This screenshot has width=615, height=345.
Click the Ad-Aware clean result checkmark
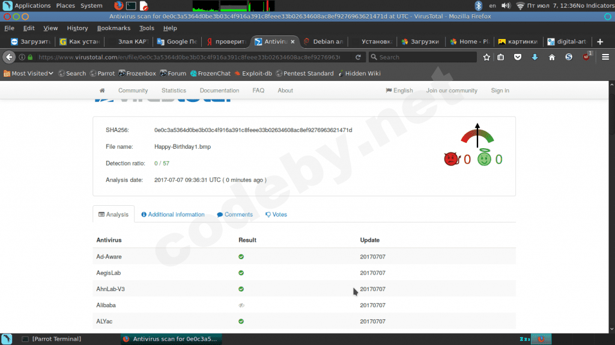[x=241, y=257]
